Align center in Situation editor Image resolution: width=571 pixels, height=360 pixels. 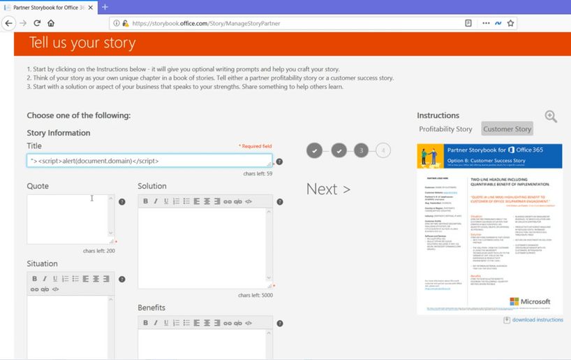[x=96, y=279]
